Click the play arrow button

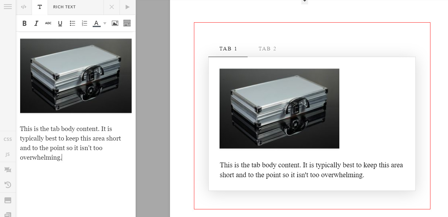tap(127, 7)
